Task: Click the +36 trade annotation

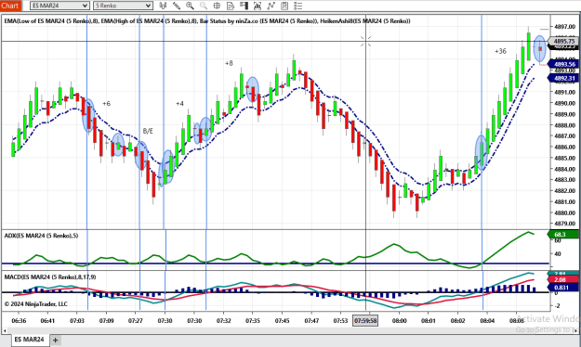Action: pyautogui.click(x=500, y=51)
